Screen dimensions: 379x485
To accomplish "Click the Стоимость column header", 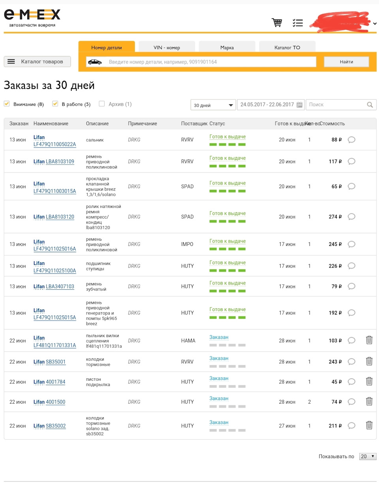I will 332,124.
